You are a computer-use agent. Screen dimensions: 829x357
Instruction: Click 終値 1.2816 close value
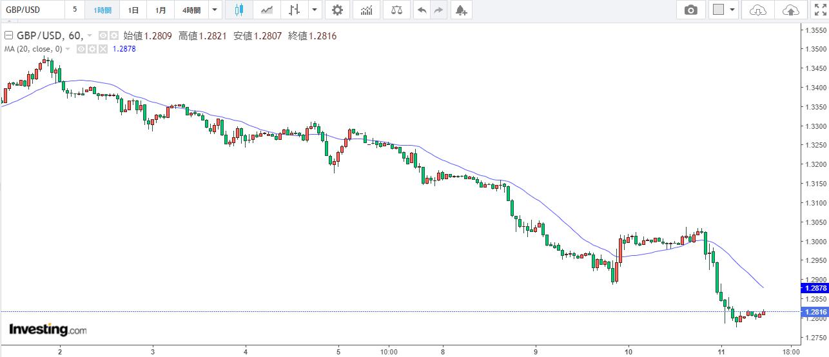pyautogui.click(x=312, y=36)
